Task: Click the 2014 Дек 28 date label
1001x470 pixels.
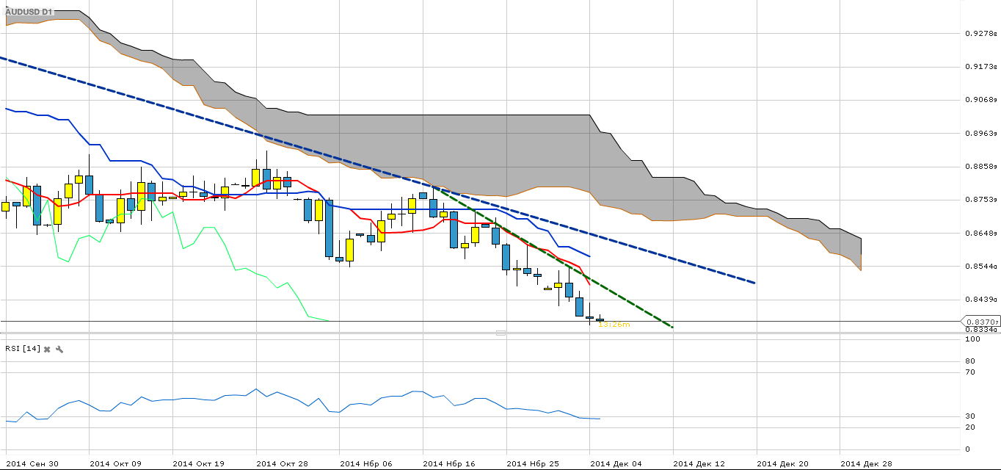Action: (x=866, y=463)
